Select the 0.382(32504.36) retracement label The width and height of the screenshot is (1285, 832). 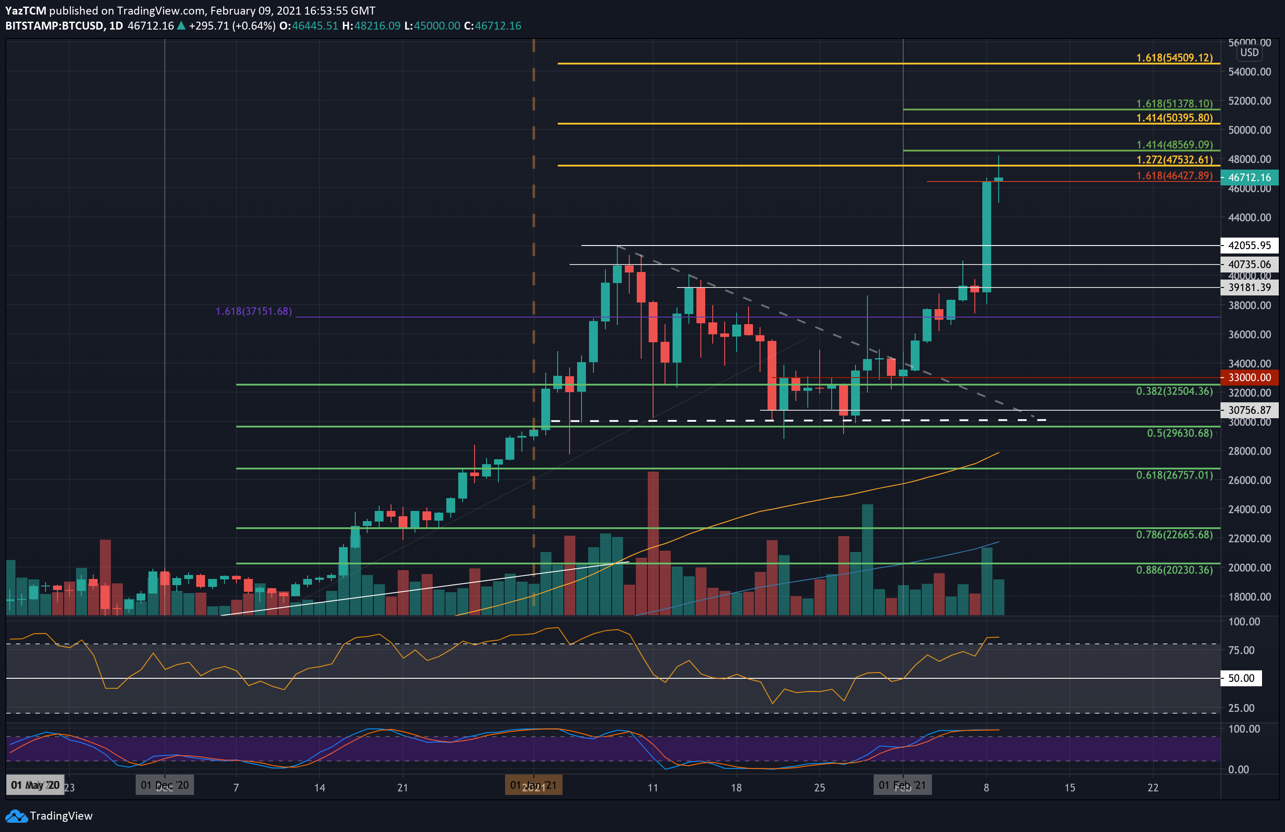[x=1175, y=391]
